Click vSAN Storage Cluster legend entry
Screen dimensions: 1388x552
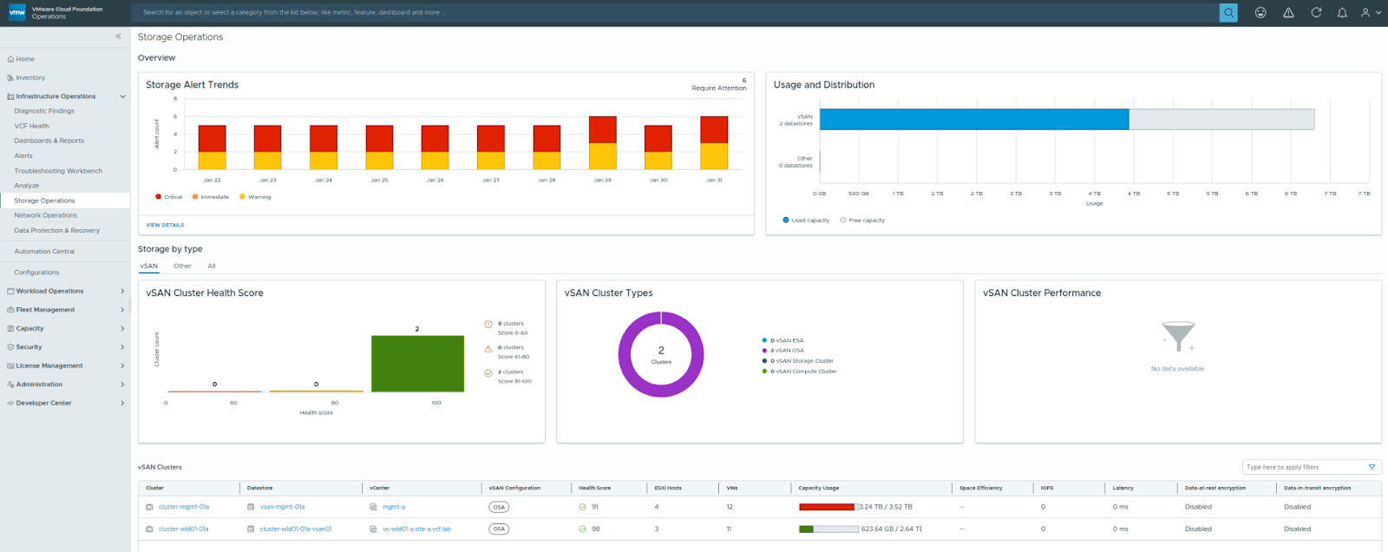click(798, 361)
